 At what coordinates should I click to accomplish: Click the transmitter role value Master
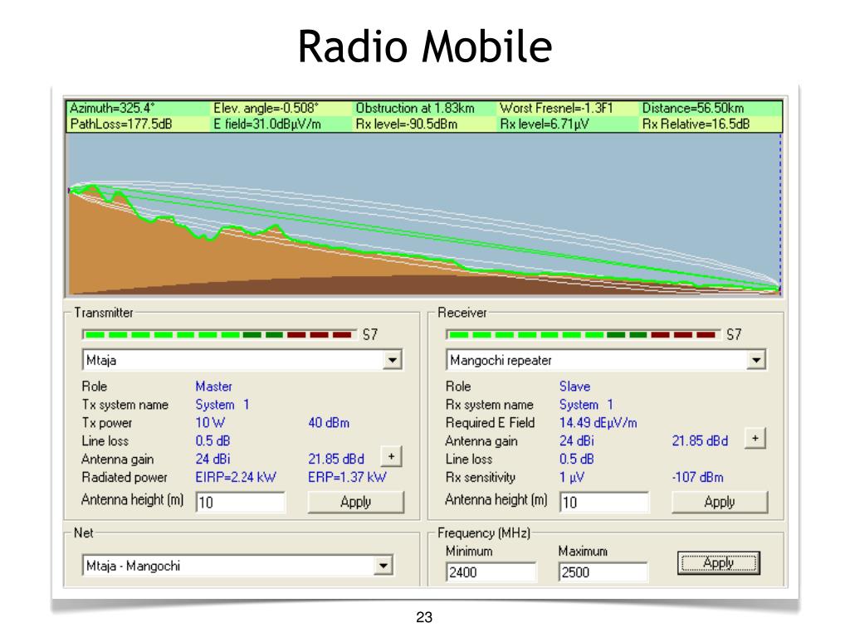coord(213,387)
